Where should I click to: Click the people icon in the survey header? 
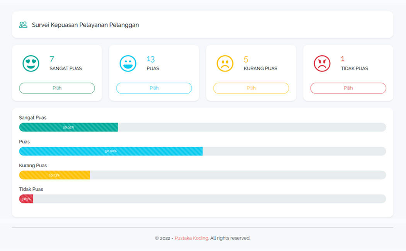(22, 24)
